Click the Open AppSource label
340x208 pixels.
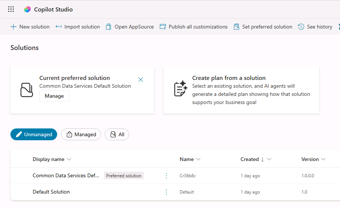click(134, 27)
